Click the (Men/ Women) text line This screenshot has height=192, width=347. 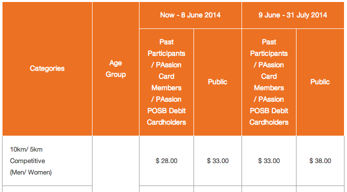click(x=31, y=173)
